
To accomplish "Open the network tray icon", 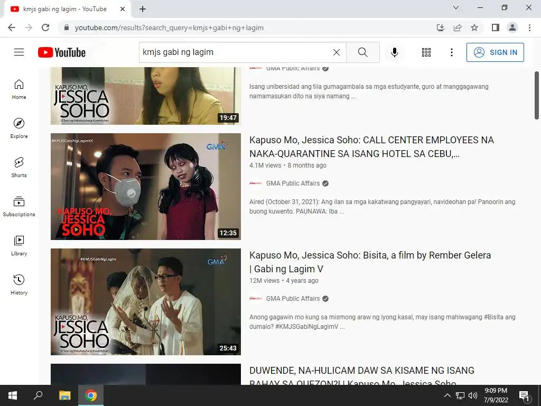I will [460, 395].
